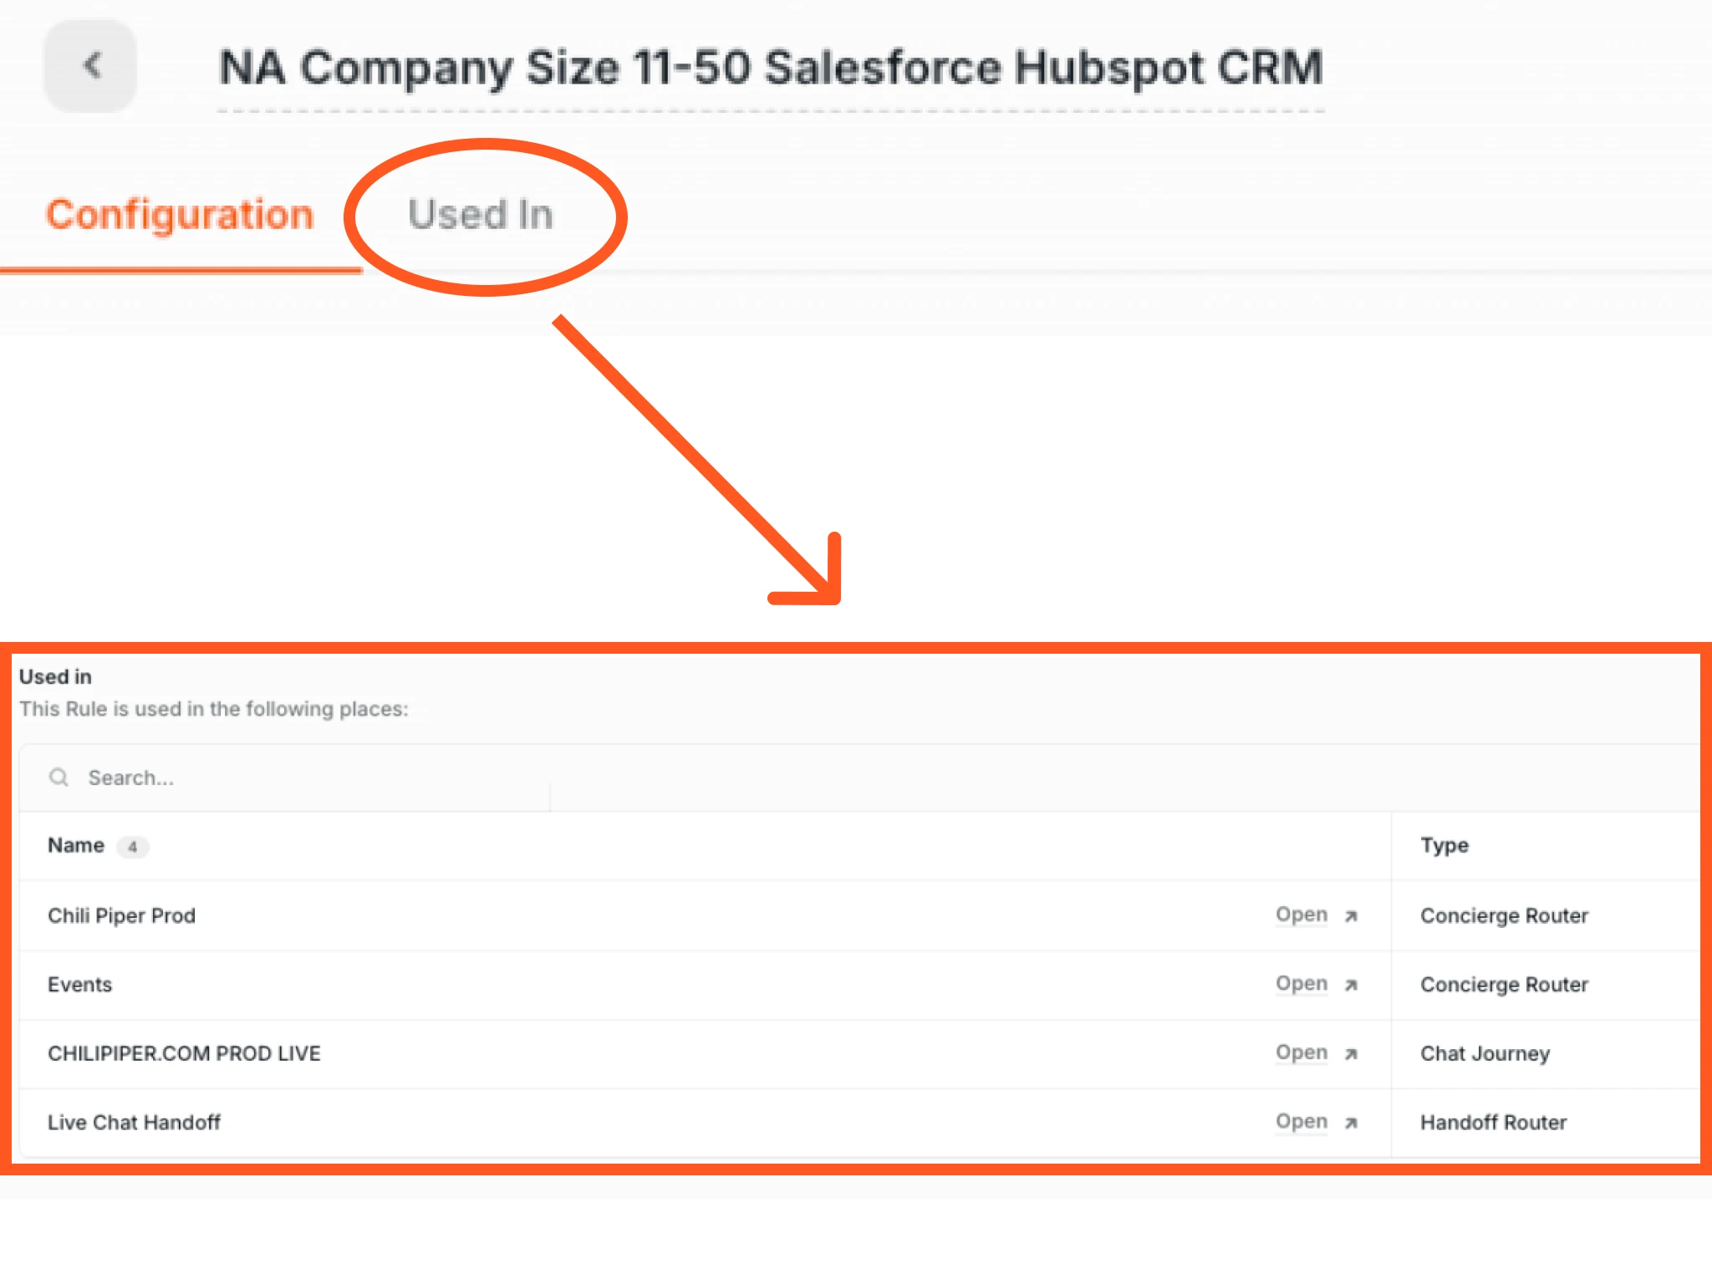The image size is (1712, 1284).
Task: Select the 'CHILIPIPER.COM PROD LIVE' row name
Action: [x=184, y=1053]
